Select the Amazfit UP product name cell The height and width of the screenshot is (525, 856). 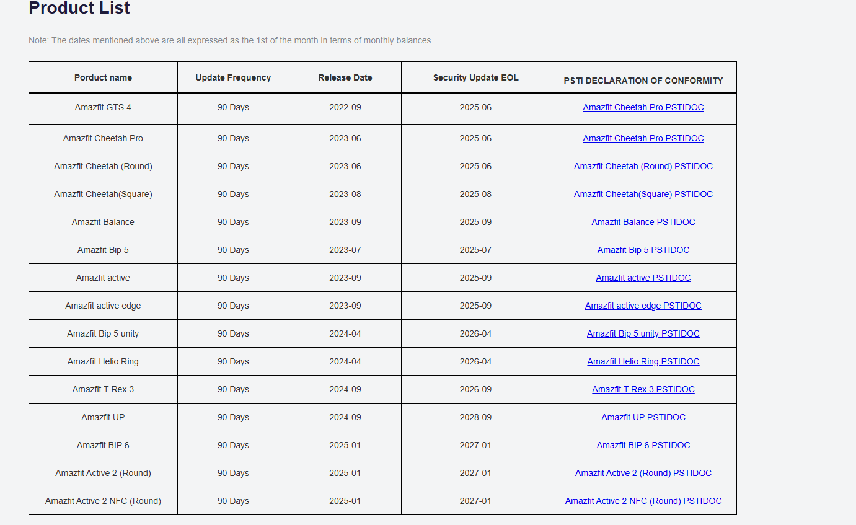pos(103,417)
